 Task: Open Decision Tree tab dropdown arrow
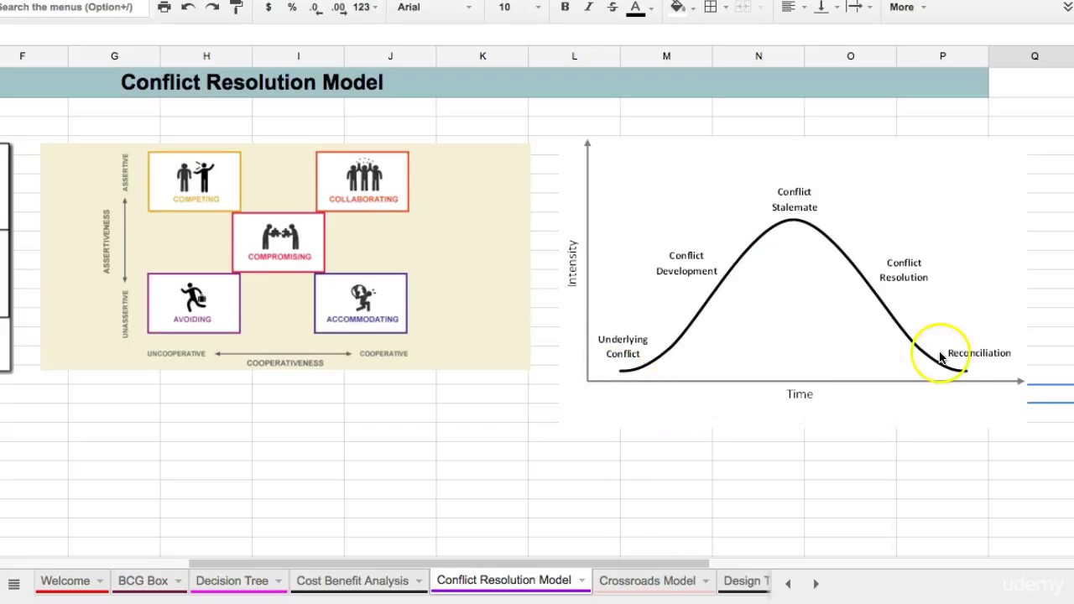(x=278, y=581)
